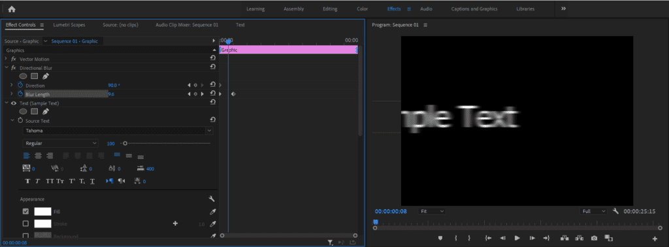
Task: Switch to Captions and Graphics workspace
Action: click(x=474, y=9)
